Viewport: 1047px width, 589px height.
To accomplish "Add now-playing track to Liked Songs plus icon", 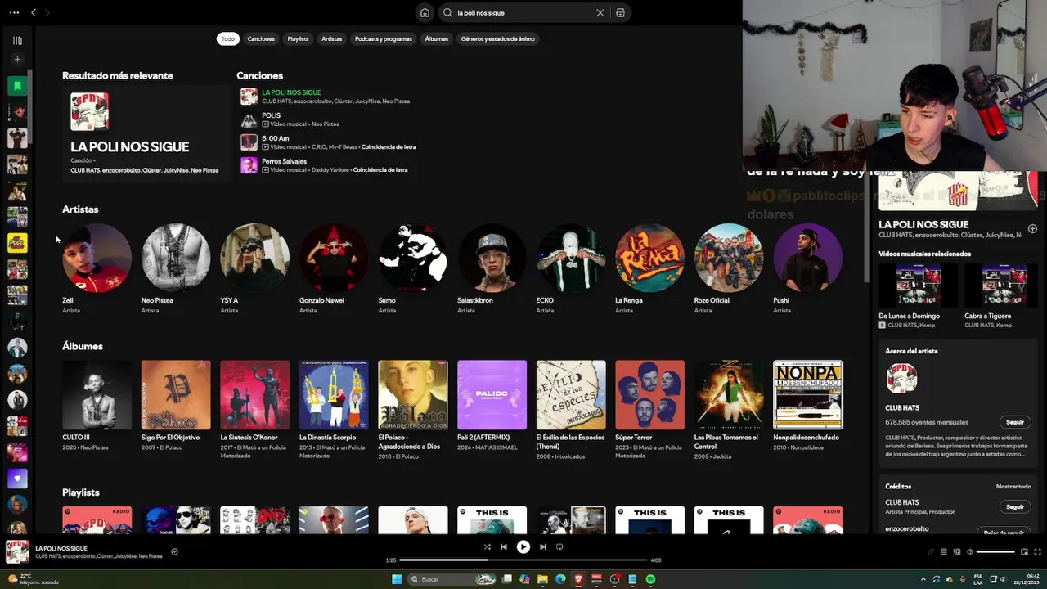I will point(174,552).
